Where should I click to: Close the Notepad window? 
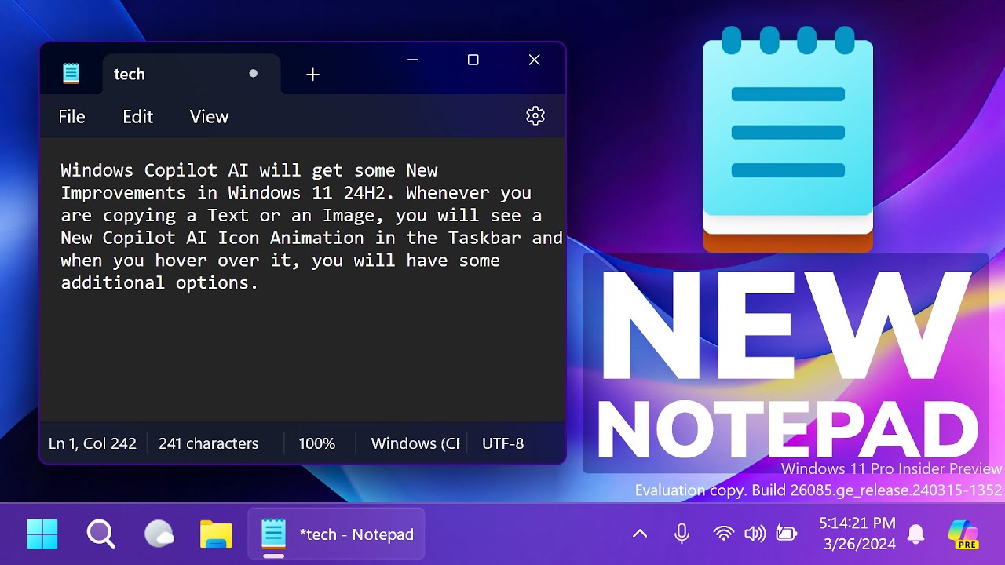point(535,60)
